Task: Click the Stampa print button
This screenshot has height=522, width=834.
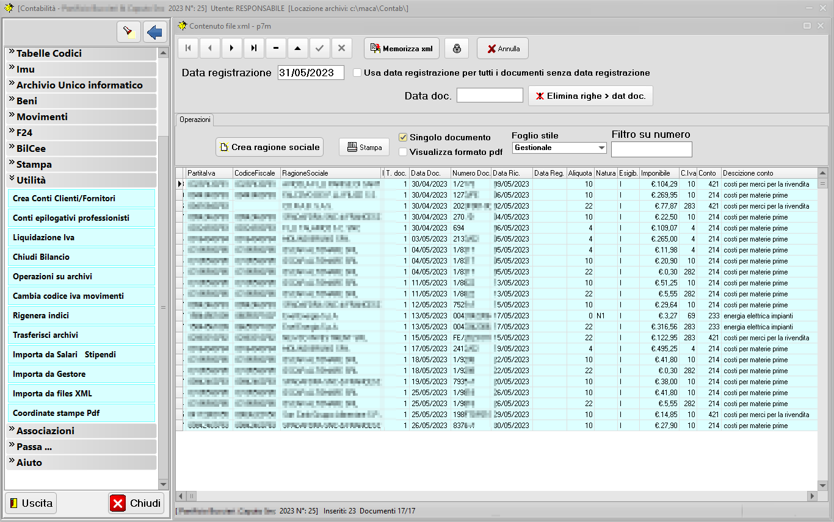Action: (x=364, y=147)
